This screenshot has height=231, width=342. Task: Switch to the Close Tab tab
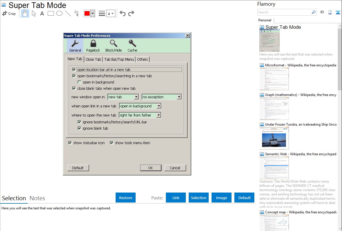coord(93,60)
